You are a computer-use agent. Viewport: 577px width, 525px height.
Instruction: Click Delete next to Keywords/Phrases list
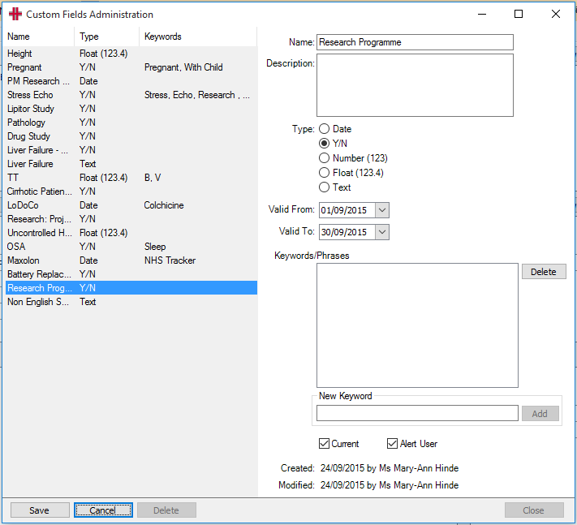pyautogui.click(x=544, y=272)
